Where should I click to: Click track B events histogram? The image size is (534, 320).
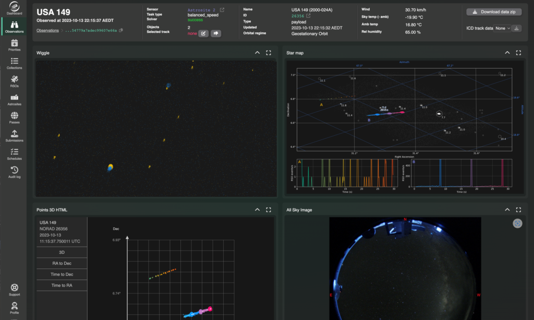pos(461,173)
